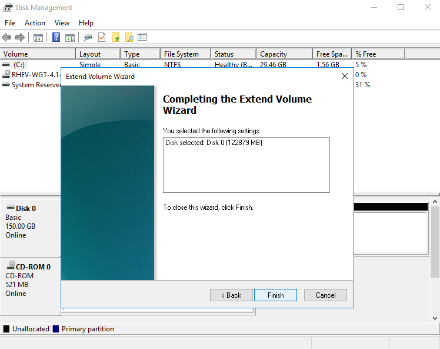Image resolution: width=440 pixels, height=349 pixels.
Task: Go back with the Back button
Action: point(231,295)
